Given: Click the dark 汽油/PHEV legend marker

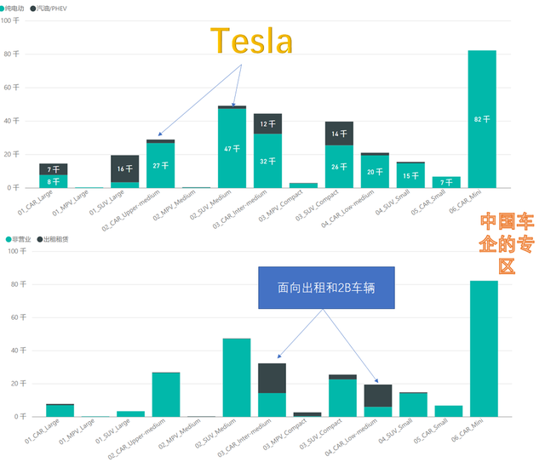Looking at the screenshot, I should (x=33, y=8).
